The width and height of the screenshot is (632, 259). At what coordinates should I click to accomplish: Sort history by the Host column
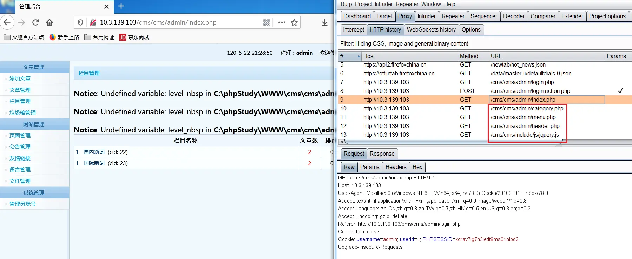409,56
